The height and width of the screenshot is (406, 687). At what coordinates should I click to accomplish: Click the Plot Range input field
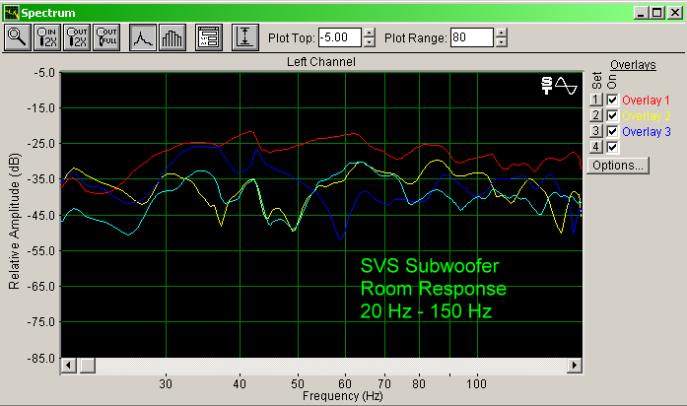coord(471,38)
